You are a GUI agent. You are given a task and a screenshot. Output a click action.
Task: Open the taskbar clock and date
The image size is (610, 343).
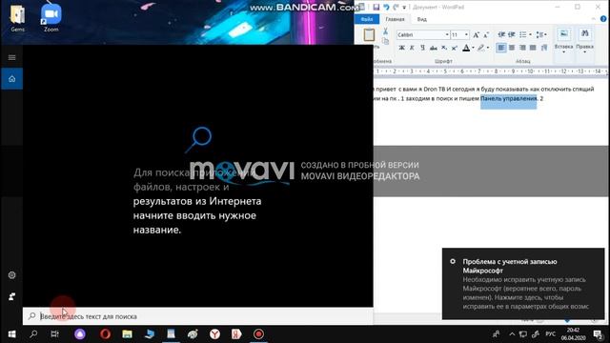point(573,334)
